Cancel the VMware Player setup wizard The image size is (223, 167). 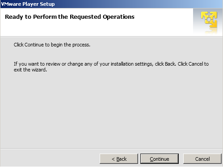202,159
